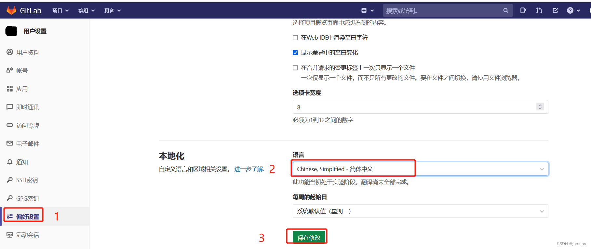Click the 选项卡宽度 number input
Image resolution: width=591 pixels, height=249 pixels.
point(420,107)
